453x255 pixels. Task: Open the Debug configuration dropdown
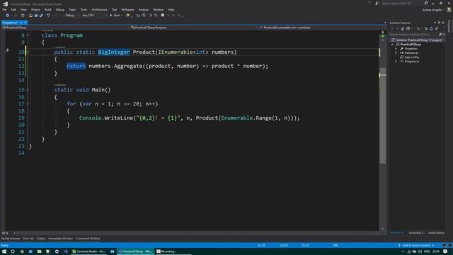pos(72,16)
